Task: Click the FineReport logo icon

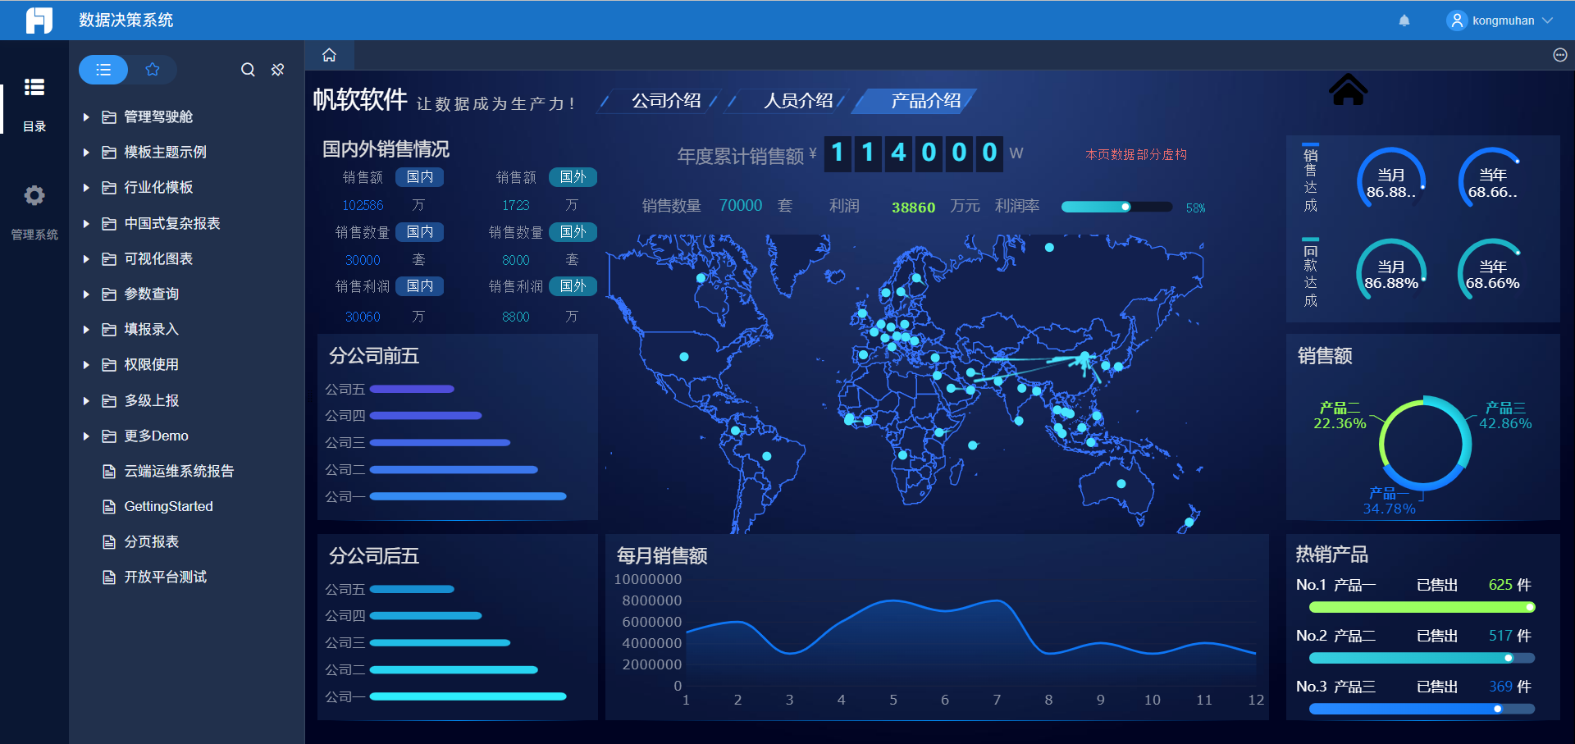Action: 39,20
